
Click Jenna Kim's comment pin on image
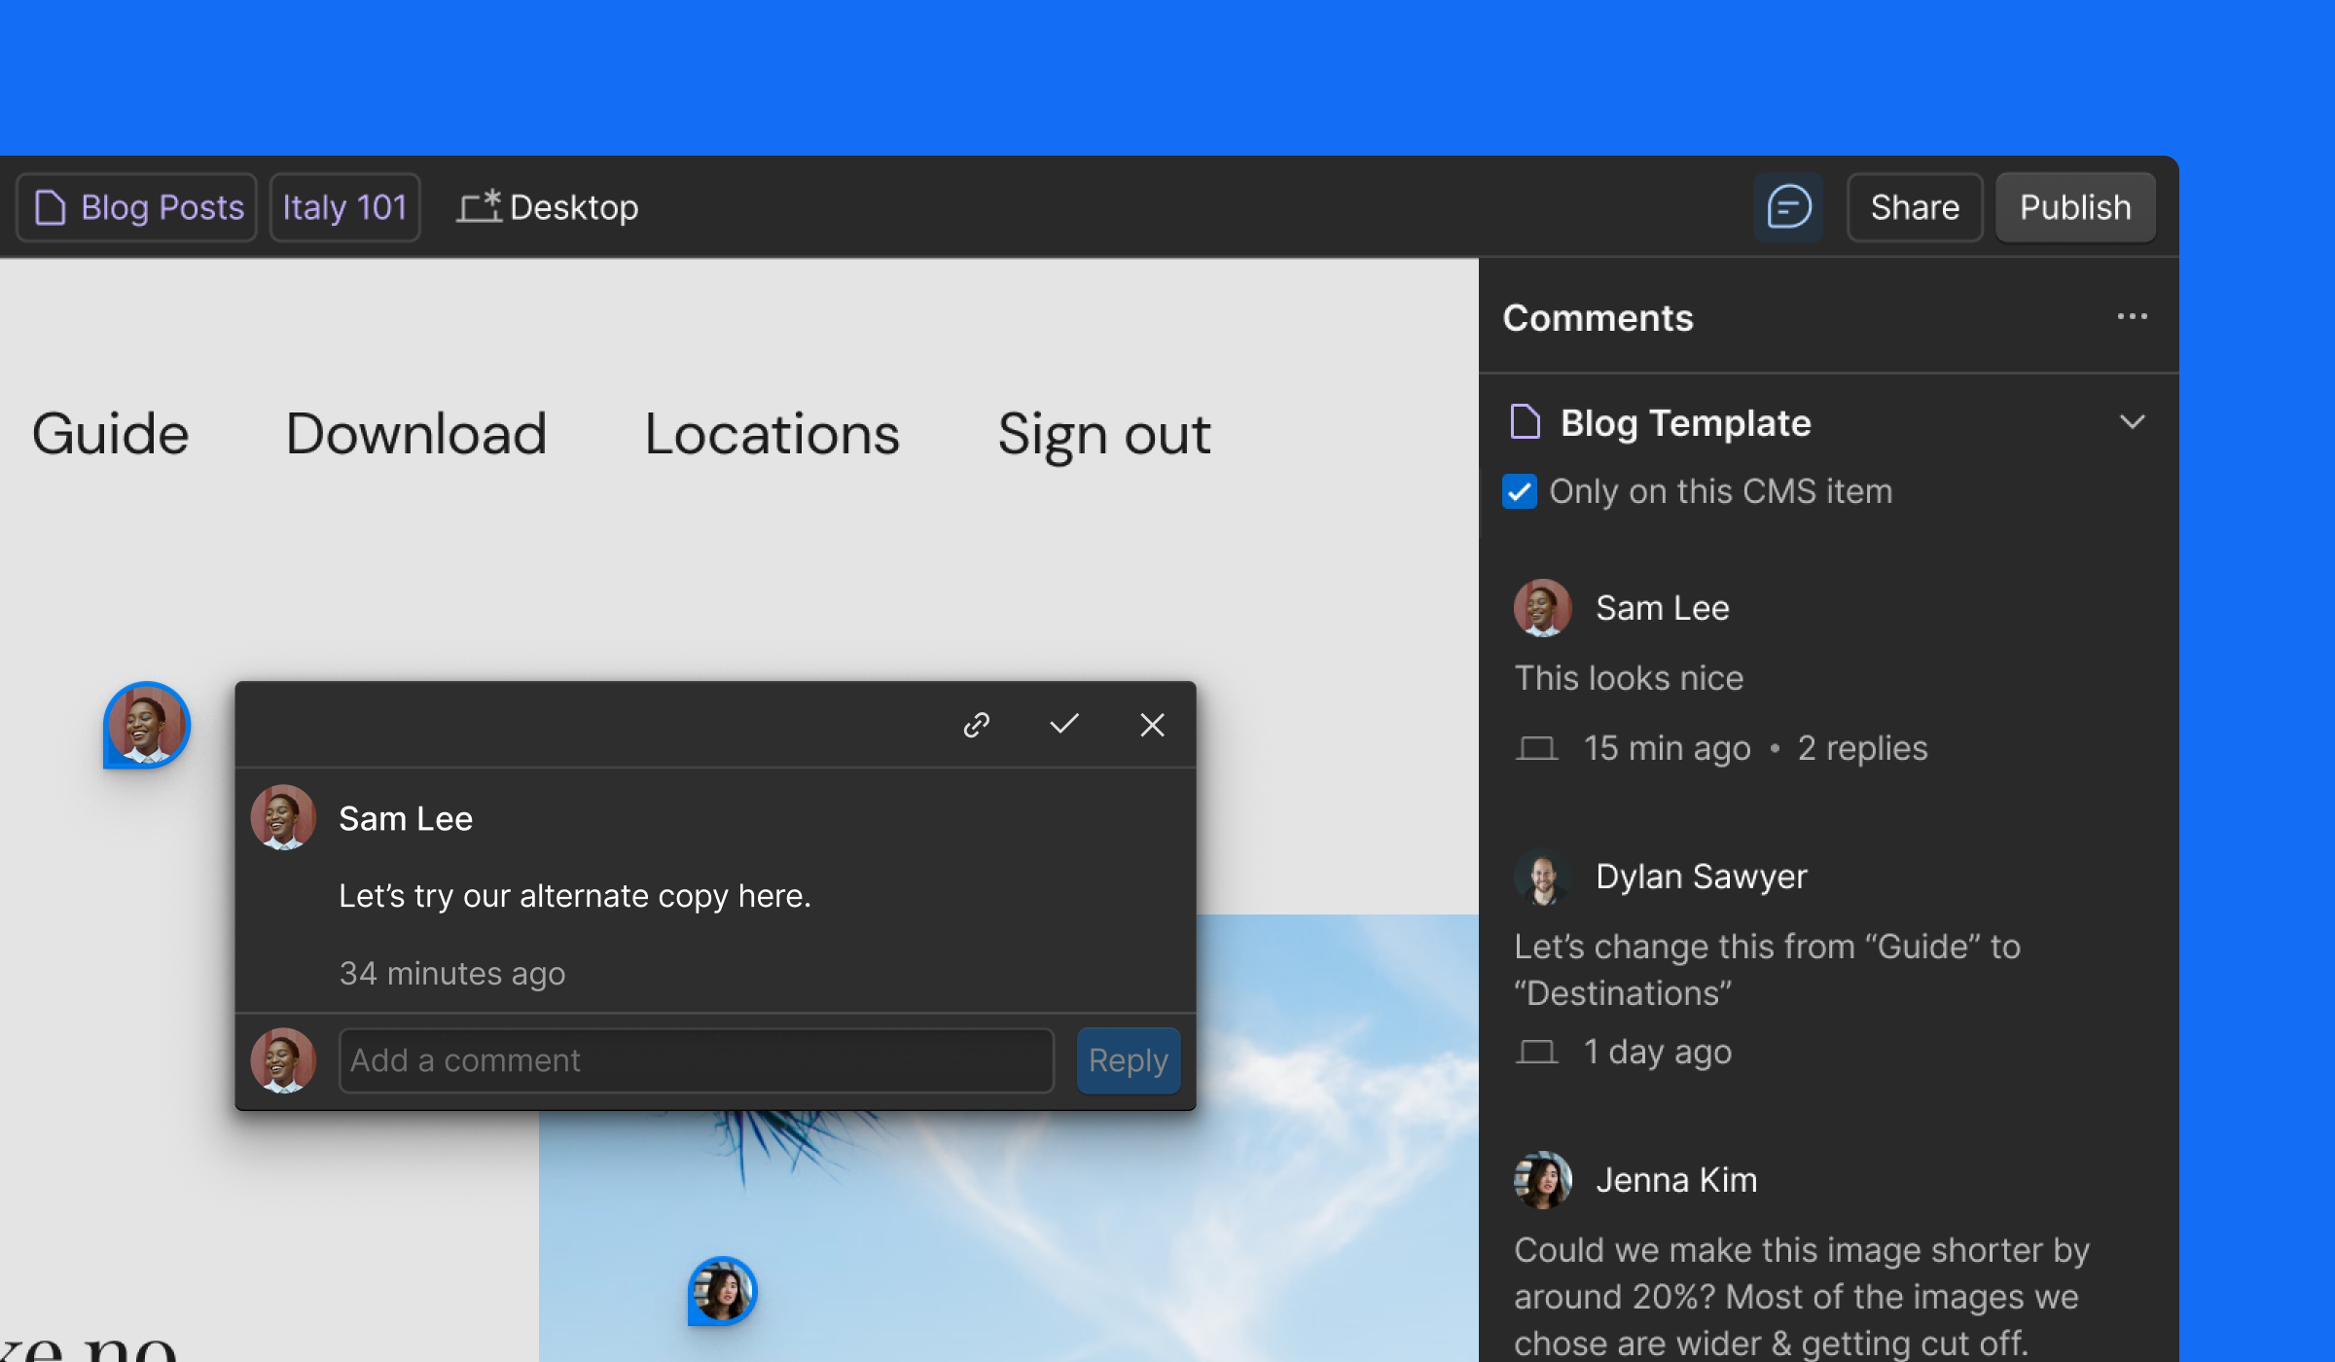(x=722, y=1291)
